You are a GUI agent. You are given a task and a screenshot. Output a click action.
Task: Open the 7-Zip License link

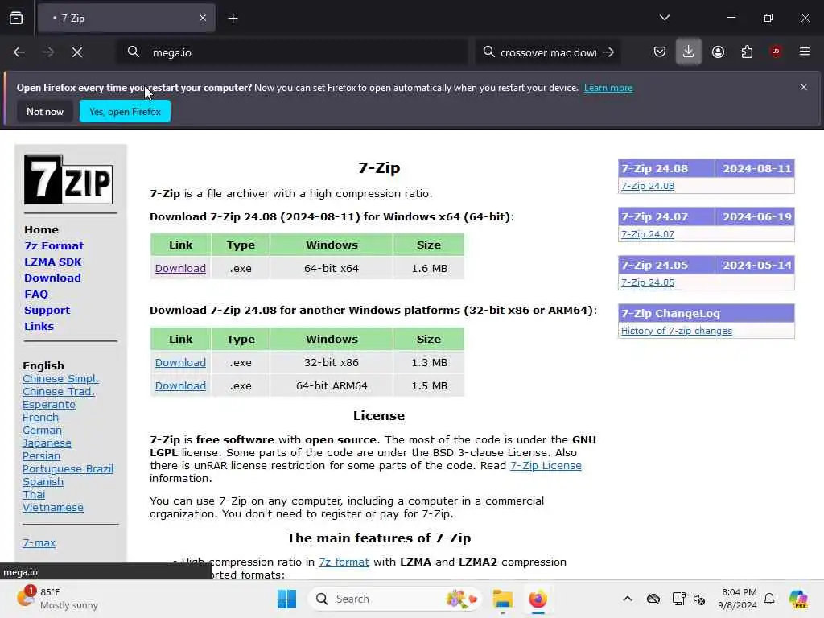tap(546, 466)
